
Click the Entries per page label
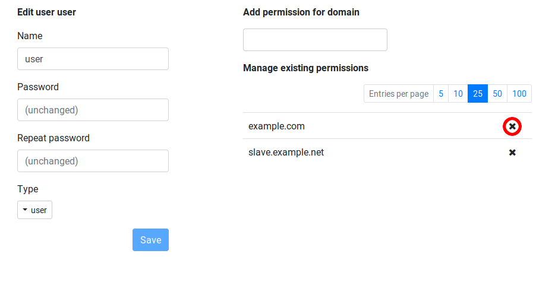[399, 94]
